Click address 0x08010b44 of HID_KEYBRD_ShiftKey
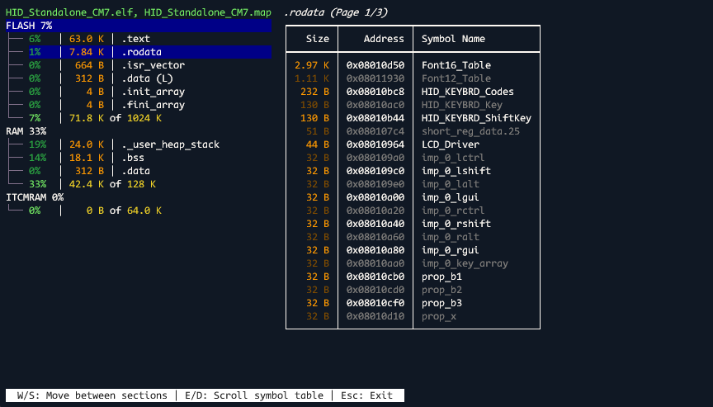 (375, 118)
